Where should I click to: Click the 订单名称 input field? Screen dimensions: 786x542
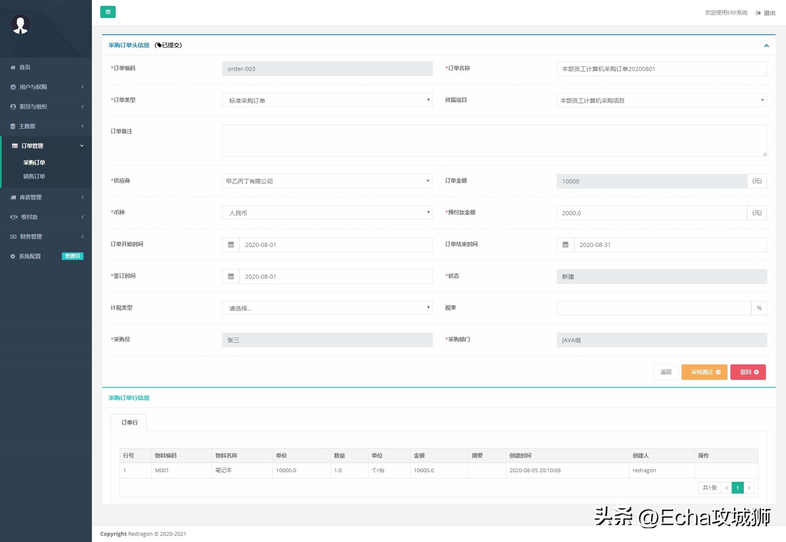pyautogui.click(x=662, y=69)
